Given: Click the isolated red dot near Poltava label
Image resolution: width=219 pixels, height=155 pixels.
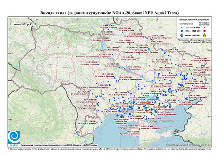Looking at the screenshot, I should pyautogui.click(x=141, y=67).
